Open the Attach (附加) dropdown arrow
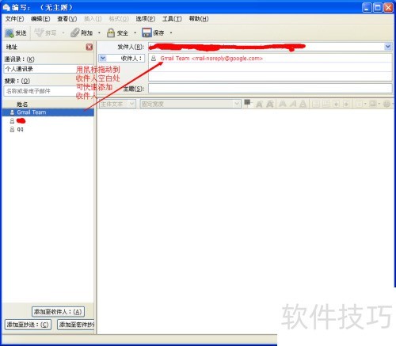Image resolution: width=396 pixels, height=346 pixels. coord(99,33)
